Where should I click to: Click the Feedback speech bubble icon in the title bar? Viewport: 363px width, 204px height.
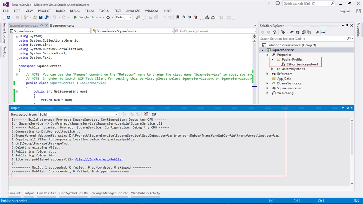click(278, 4)
